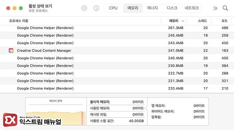
Task: Select the Chrome Helper row using 220.4MB
Action: [x=117, y=89]
